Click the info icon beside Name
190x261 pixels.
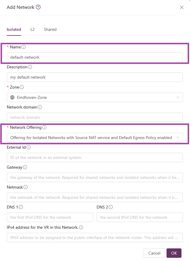click(23, 47)
